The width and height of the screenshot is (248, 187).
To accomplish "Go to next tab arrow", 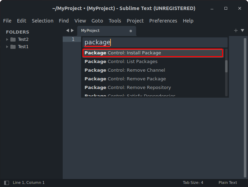I will (72, 30).
